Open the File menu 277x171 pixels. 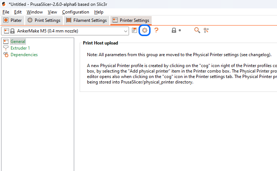[6, 12]
